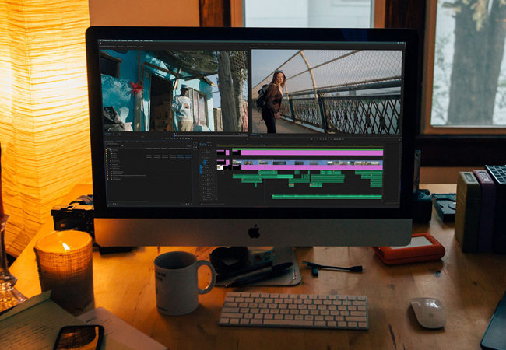Select the long green audio clip at timeline bottom
Viewport: 506px width, 350px height.
point(327,197)
